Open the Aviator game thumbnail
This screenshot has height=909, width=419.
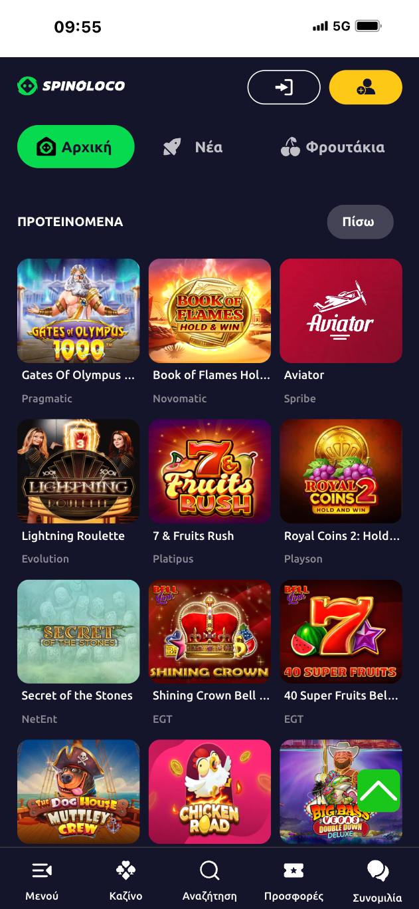coord(341,311)
